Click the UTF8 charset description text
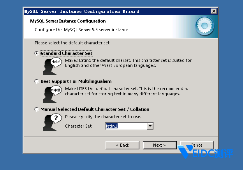 point(127,91)
